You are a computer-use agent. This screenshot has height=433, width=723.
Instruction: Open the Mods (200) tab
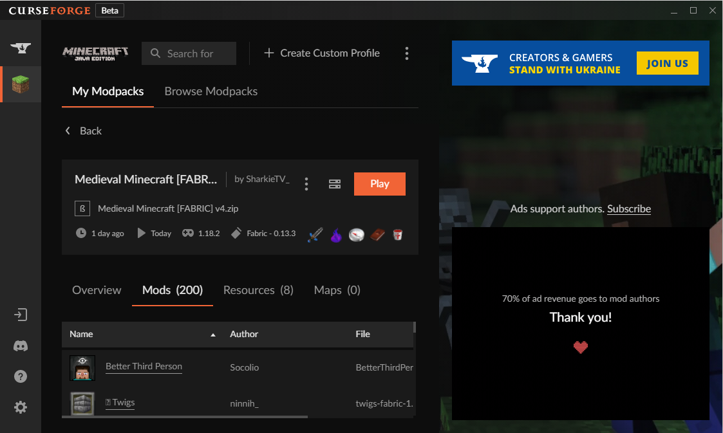[x=173, y=290]
